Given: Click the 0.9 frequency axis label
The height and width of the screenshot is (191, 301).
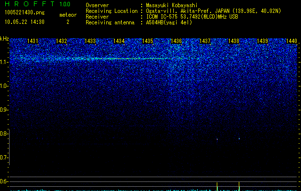Looking at the screenshot, I should pyautogui.click(x=3, y=110).
